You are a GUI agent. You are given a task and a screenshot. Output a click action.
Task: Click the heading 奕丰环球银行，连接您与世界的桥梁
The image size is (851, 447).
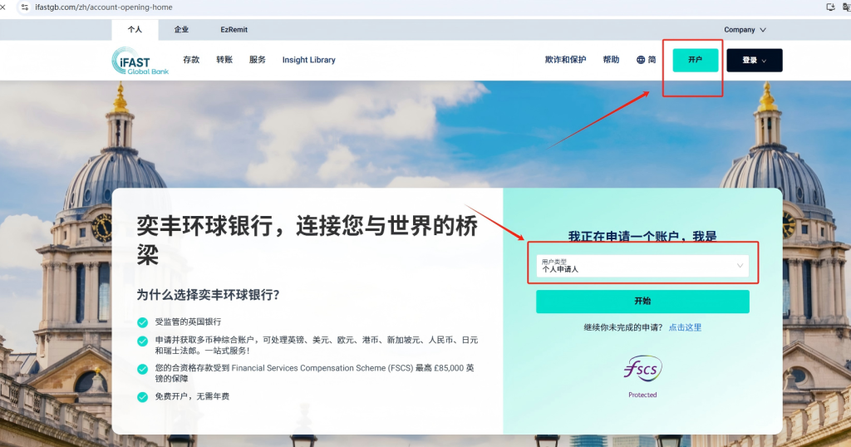pyautogui.click(x=307, y=239)
